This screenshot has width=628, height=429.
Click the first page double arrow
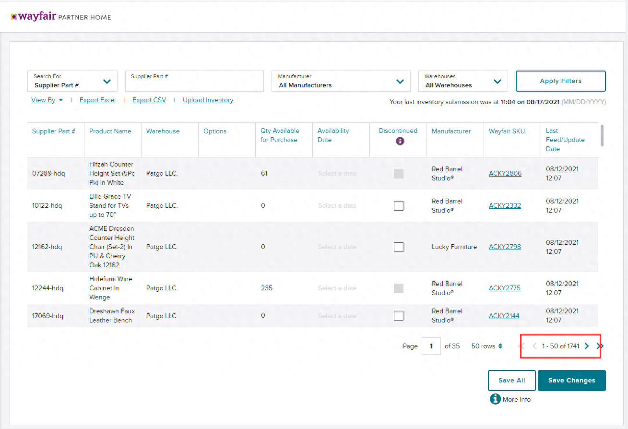[522, 346]
